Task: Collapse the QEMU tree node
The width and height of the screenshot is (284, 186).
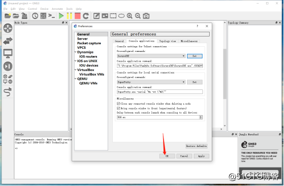Action: [75, 79]
